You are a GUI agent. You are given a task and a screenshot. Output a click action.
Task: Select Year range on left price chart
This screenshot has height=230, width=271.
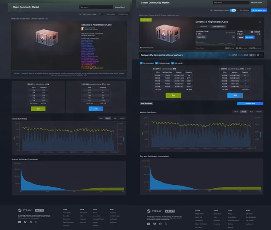[115, 118]
